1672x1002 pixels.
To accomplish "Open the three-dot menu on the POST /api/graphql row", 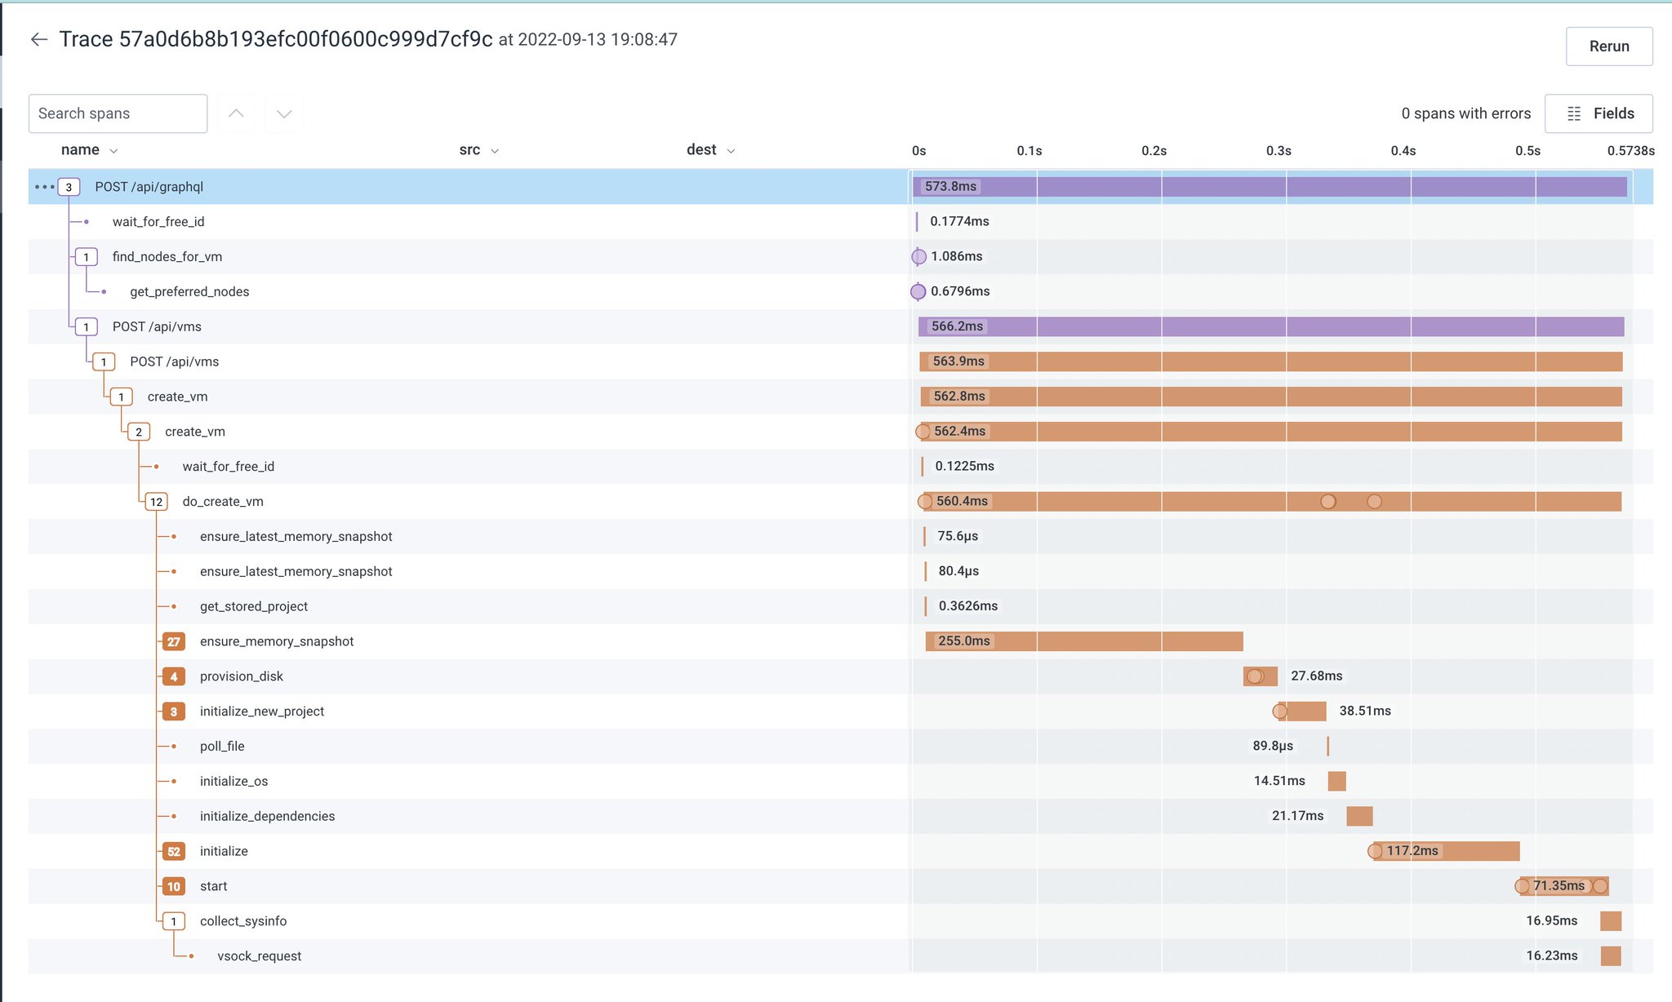I will click(44, 187).
